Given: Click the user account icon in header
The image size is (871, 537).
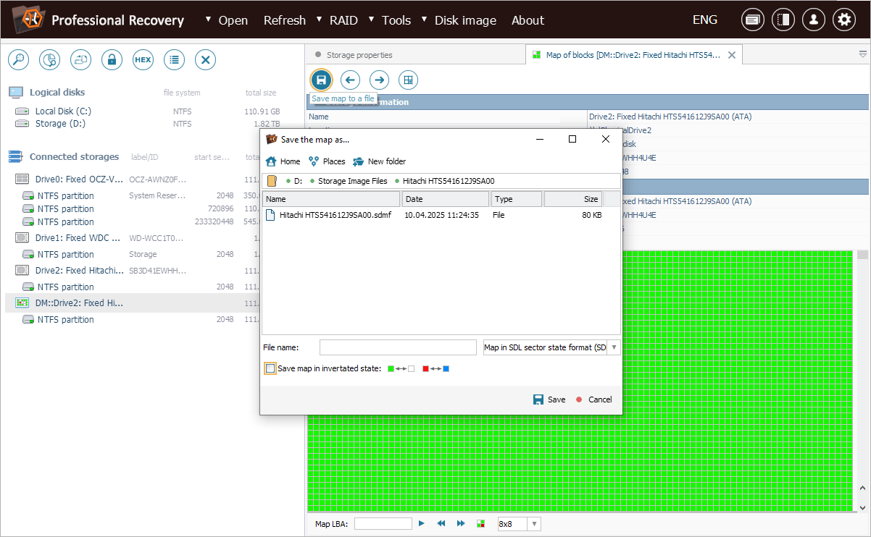Looking at the screenshot, I should click(x=814, y=20).
